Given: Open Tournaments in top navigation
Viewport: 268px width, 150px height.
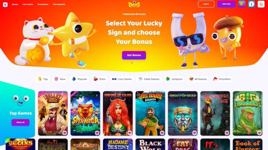Looking at the screenshot, I should tap(59, 4).
